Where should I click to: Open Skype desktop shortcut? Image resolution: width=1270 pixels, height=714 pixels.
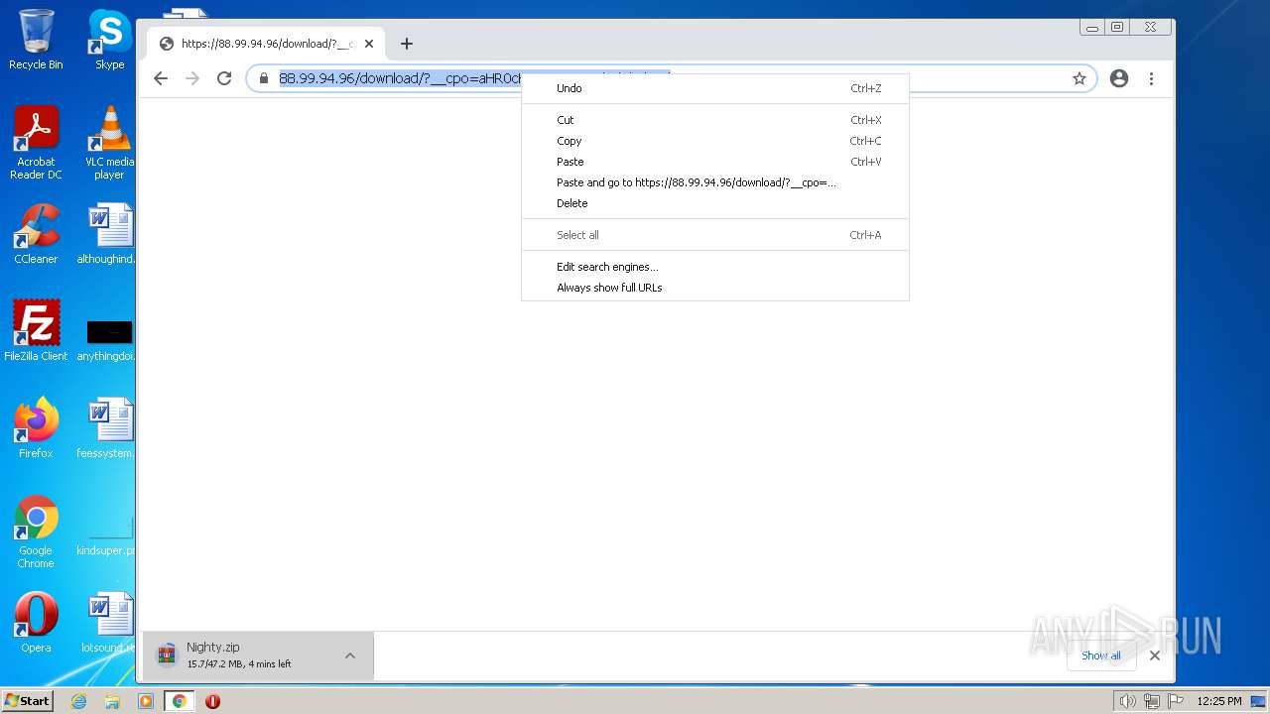pos(109,40)
